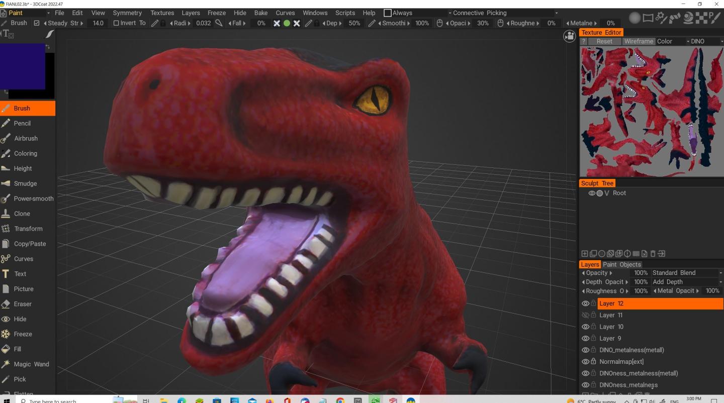724x403 pixels.
Task: Select the Sculpt Tree panel tab
Action: click(597, 183)
